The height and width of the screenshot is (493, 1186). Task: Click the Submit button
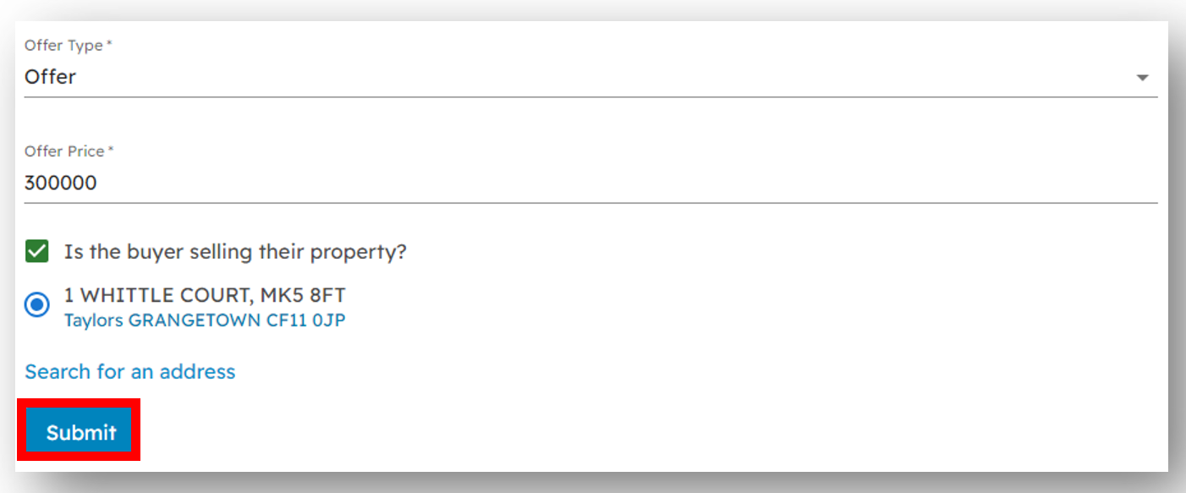point(80,433)
